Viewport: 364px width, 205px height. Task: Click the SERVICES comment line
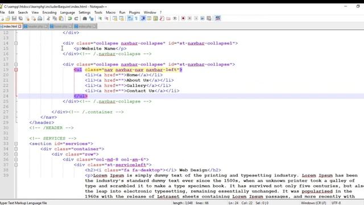(53, 138)
